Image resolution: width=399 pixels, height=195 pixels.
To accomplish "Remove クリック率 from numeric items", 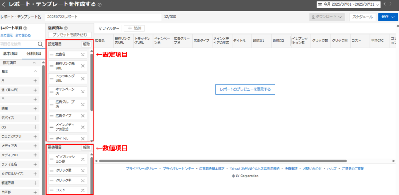I will [83, 181].
